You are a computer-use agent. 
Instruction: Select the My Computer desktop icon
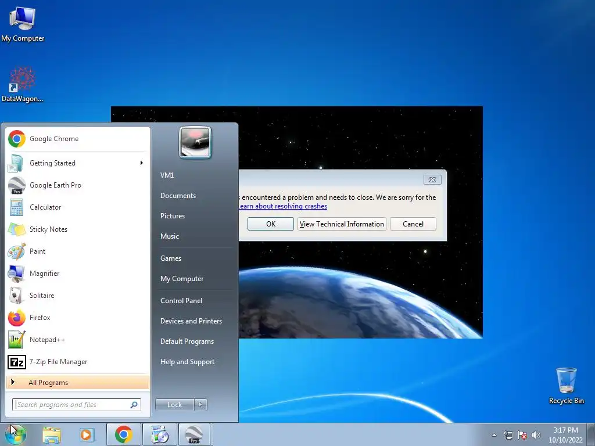[x=23, y=24]
